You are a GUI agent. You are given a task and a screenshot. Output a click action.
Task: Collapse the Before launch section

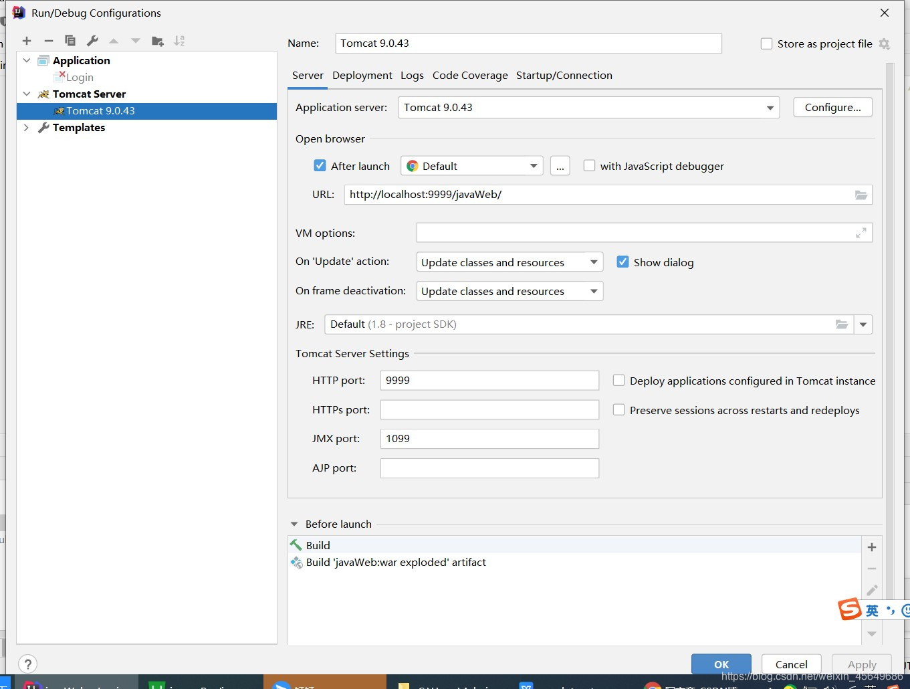pyautogui.click(x=294, y=524)
